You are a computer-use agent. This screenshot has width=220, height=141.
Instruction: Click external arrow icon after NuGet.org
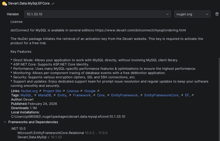(x=40, y=91)
